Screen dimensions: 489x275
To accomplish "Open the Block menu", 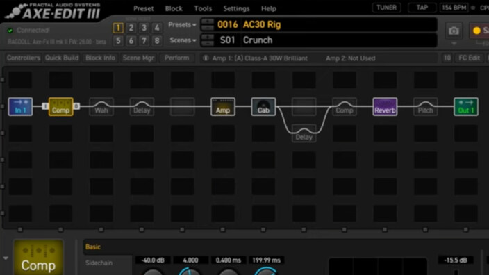I will click(174, 9).
